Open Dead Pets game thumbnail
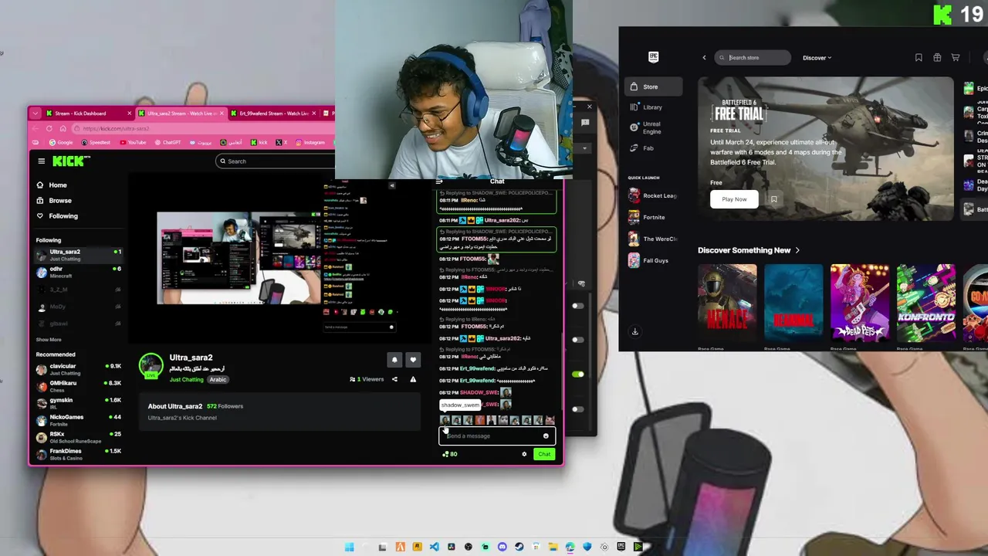The width and height of the screenshot is (988, 556). click(860, 303)
